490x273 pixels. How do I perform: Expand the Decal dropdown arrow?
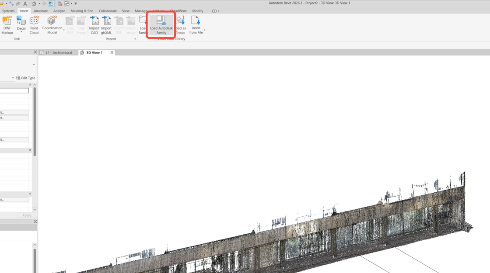point(21,32)
